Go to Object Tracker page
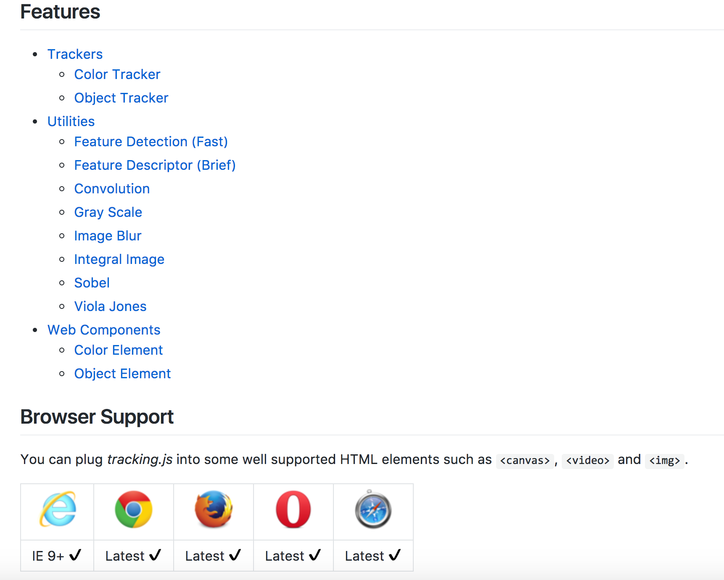 [x=121, y=98]
